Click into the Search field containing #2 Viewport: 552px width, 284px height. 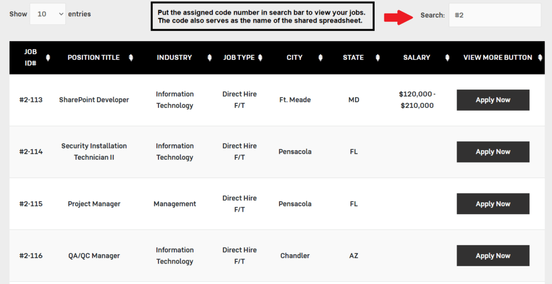click(x=495, y=15)
